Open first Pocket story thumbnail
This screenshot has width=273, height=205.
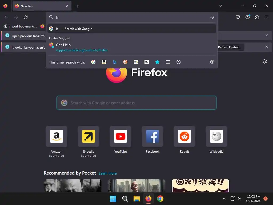coord(73,186)
